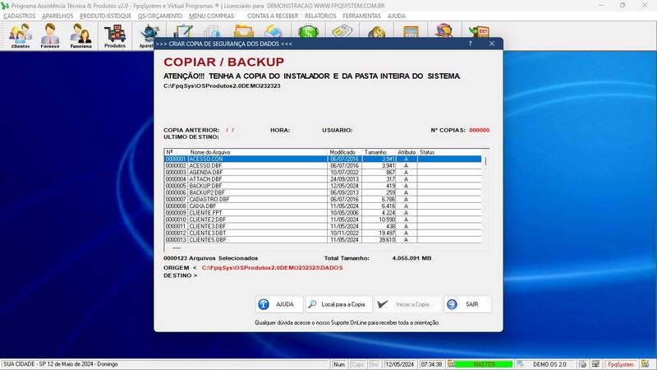
Task: Click the question mark help in dialog title
Action: point(470,44)
